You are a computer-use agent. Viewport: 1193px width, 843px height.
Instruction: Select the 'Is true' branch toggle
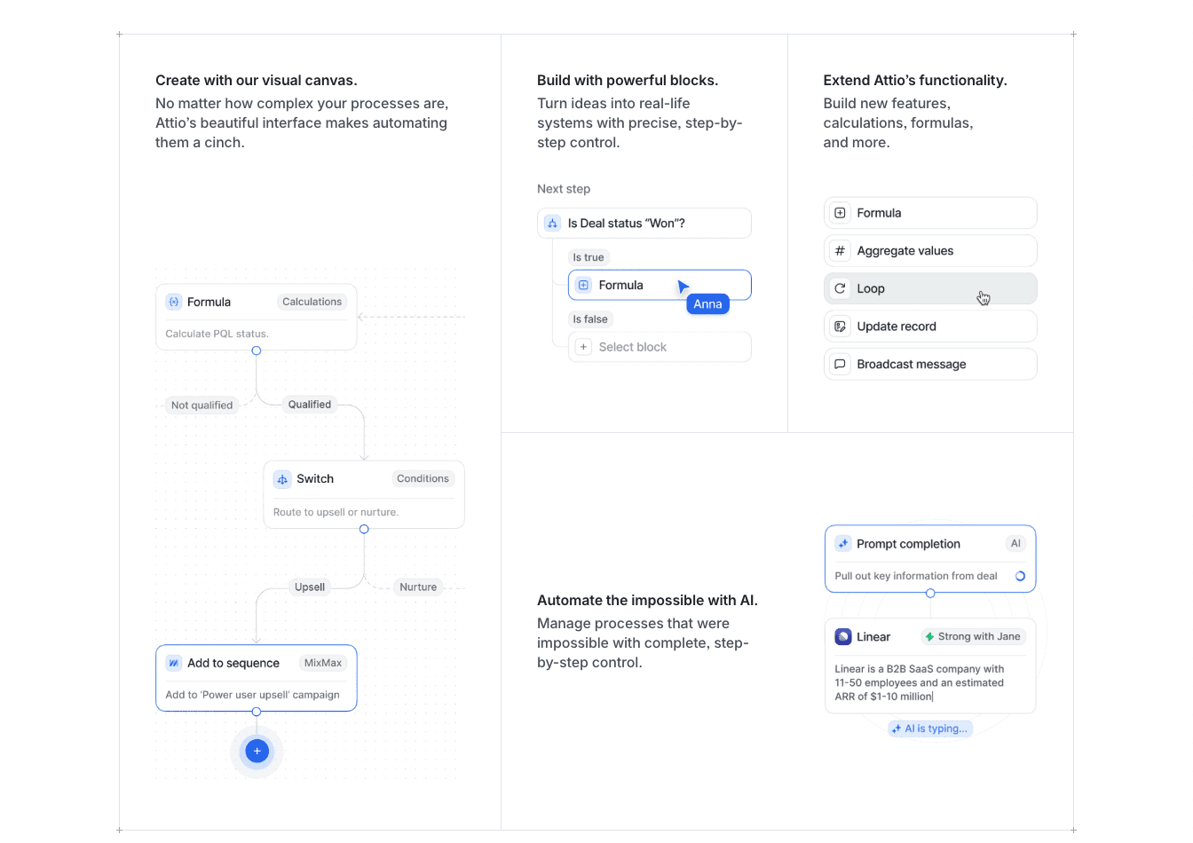click(x=589, y=257)
